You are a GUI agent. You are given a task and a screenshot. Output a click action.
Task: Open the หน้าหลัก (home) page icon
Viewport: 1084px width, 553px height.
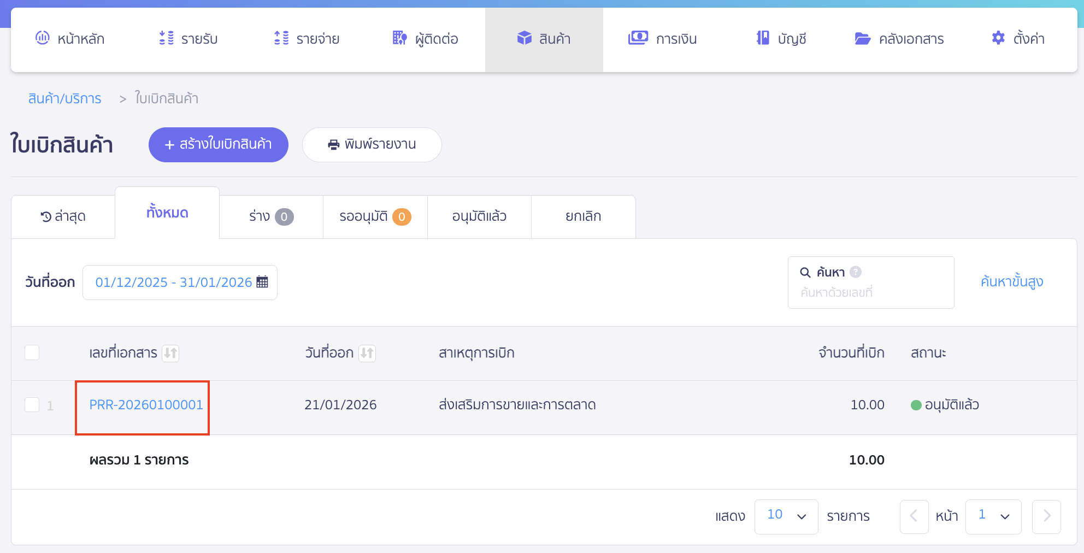pyautogui.click(x=43, y=38)
